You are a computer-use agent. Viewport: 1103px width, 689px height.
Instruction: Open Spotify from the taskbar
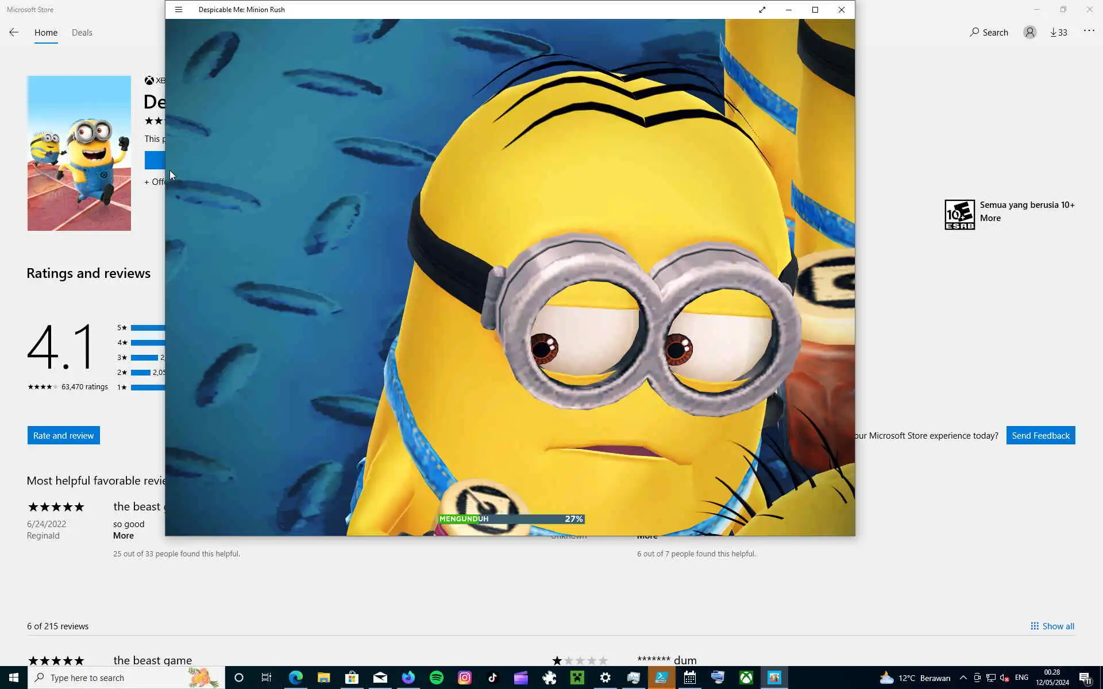point(437,678)
